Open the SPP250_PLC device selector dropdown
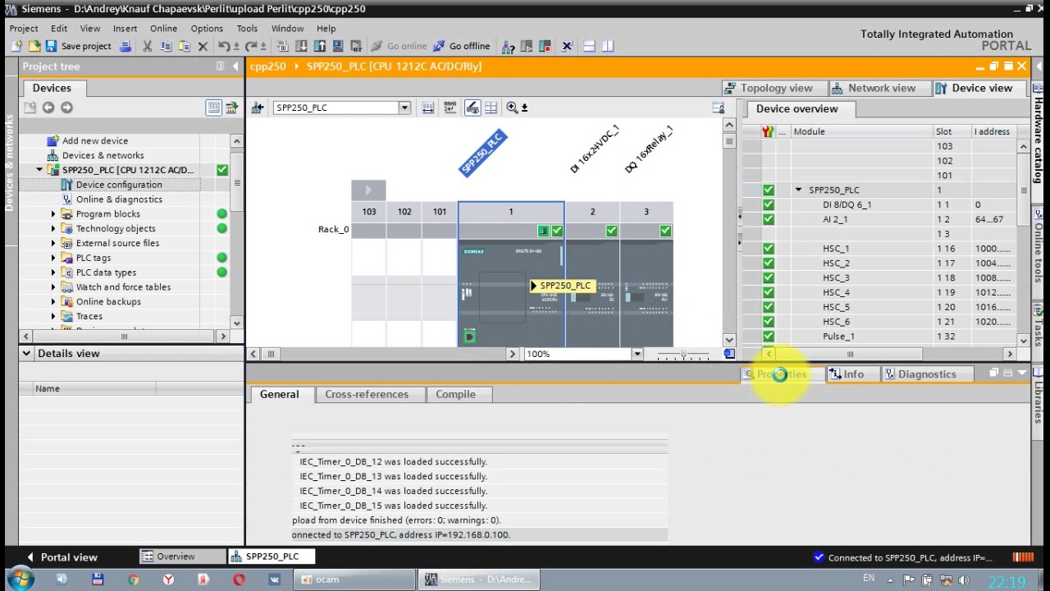This screenshot has height=591, width=1050. (x=404, y=108)
